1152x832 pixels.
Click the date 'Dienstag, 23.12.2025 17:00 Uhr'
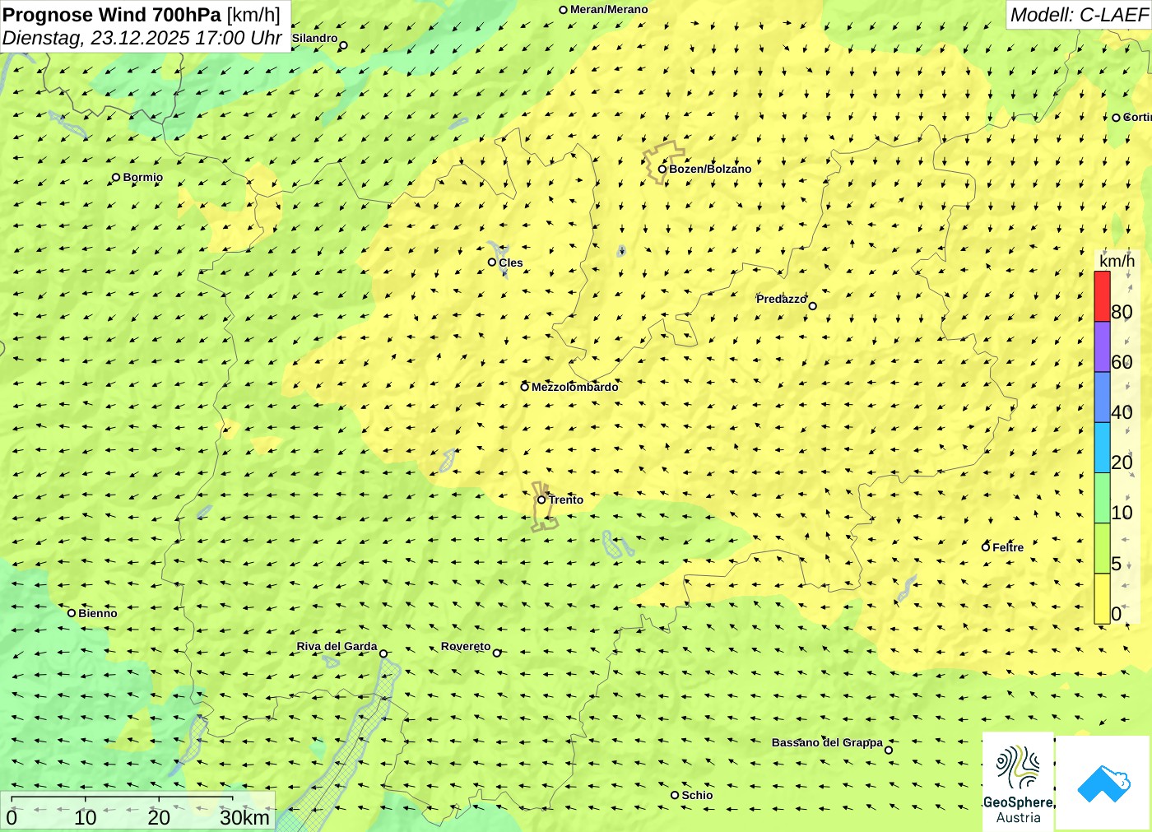coord(142,38)
